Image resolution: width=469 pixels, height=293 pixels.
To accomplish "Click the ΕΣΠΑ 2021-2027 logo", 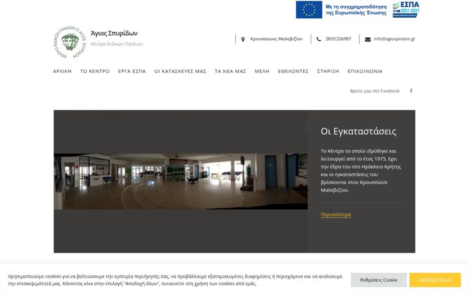I will (406, 10).
